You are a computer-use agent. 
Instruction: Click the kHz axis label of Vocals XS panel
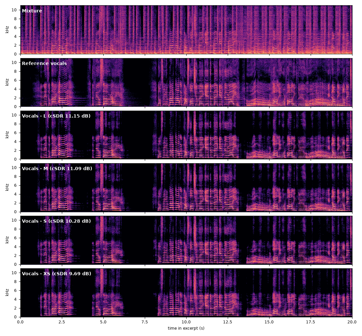[x=7, y=292]
